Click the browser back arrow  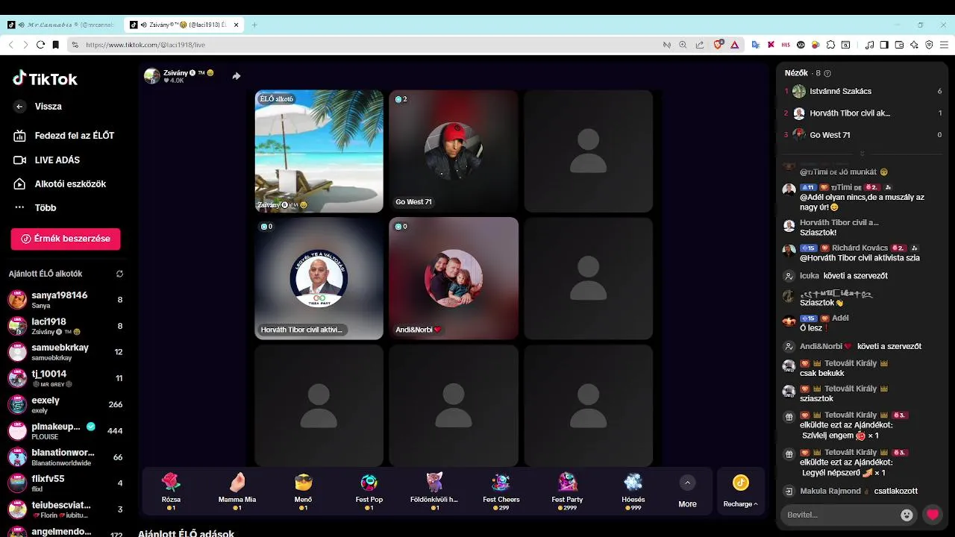10,45
